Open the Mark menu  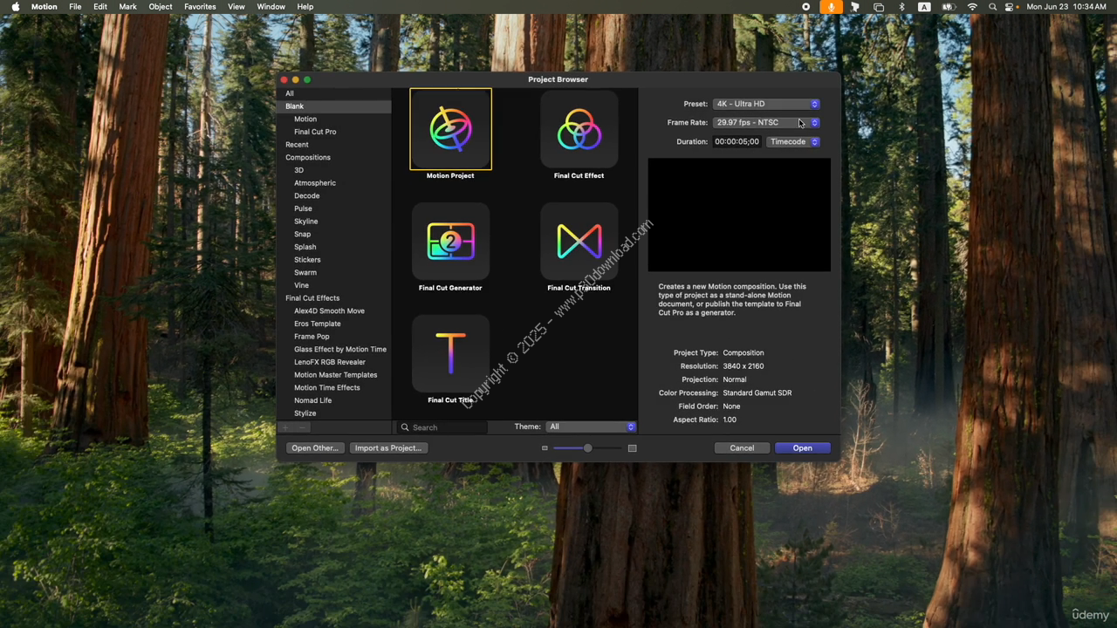[127, 7]
